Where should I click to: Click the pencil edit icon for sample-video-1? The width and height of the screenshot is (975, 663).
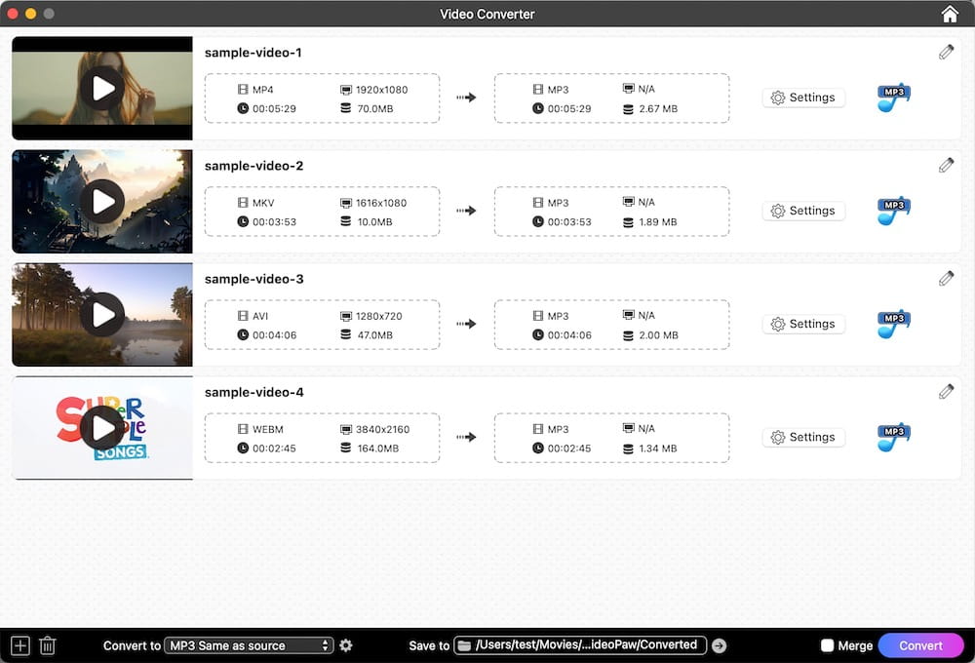[946, 52]
